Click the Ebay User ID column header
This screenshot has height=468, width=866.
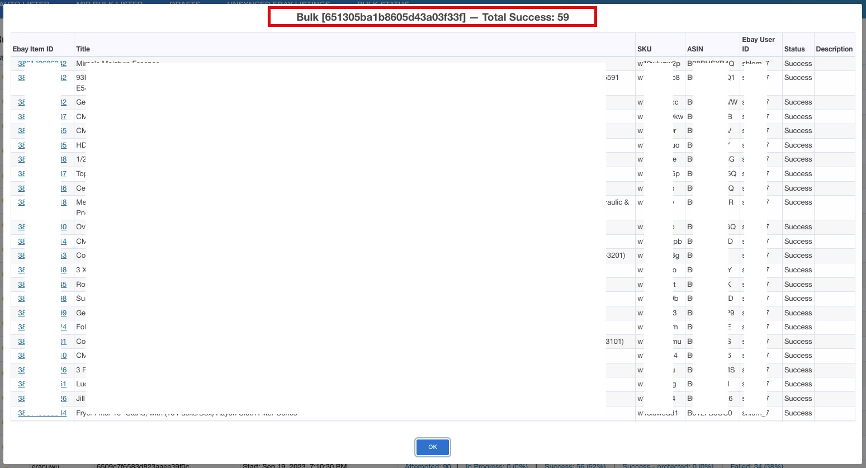point(758,44)
